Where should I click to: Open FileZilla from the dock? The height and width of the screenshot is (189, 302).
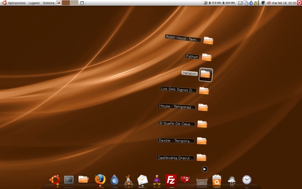tap(171, 180)
